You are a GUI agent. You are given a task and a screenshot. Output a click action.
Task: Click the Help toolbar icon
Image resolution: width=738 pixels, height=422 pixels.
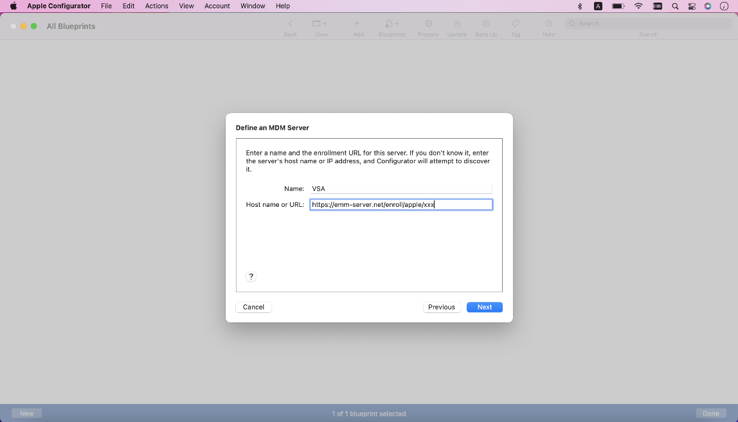(548, 24)
